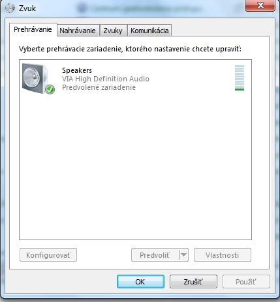This screenshot has width=280, height=302.
Task: Open the Predvoliť dropdown arrow
Action: tap(183, 254)
